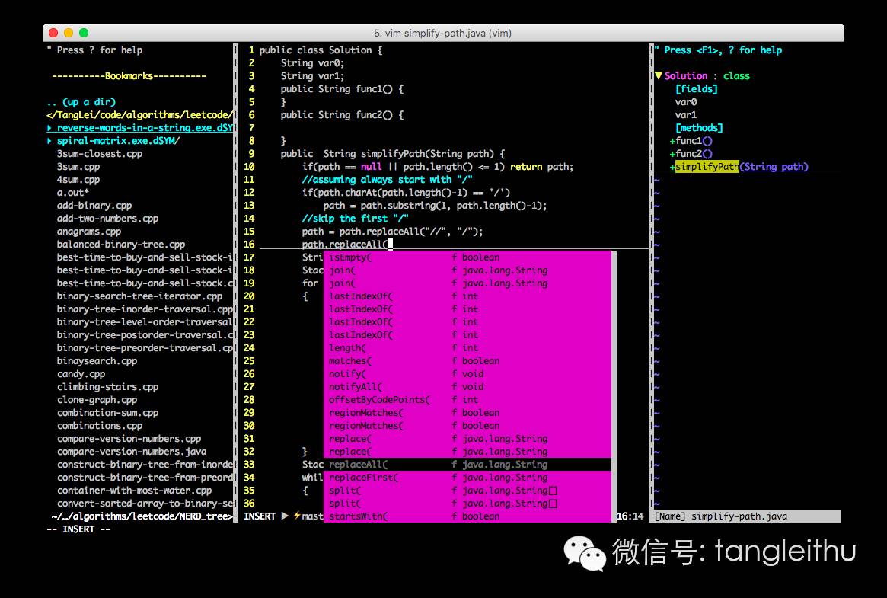
Task: Open binaysearch.cpp in the file tree
Action: 97,361
